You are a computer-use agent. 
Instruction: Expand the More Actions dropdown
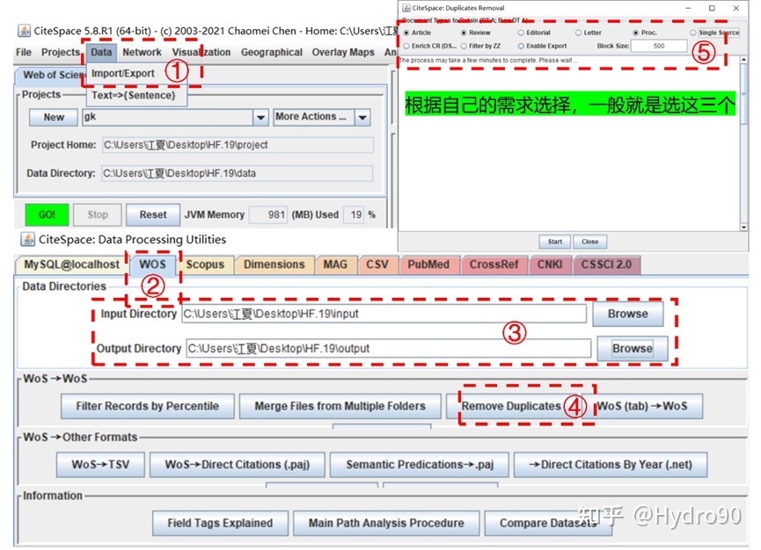click(x=362, y=117)
